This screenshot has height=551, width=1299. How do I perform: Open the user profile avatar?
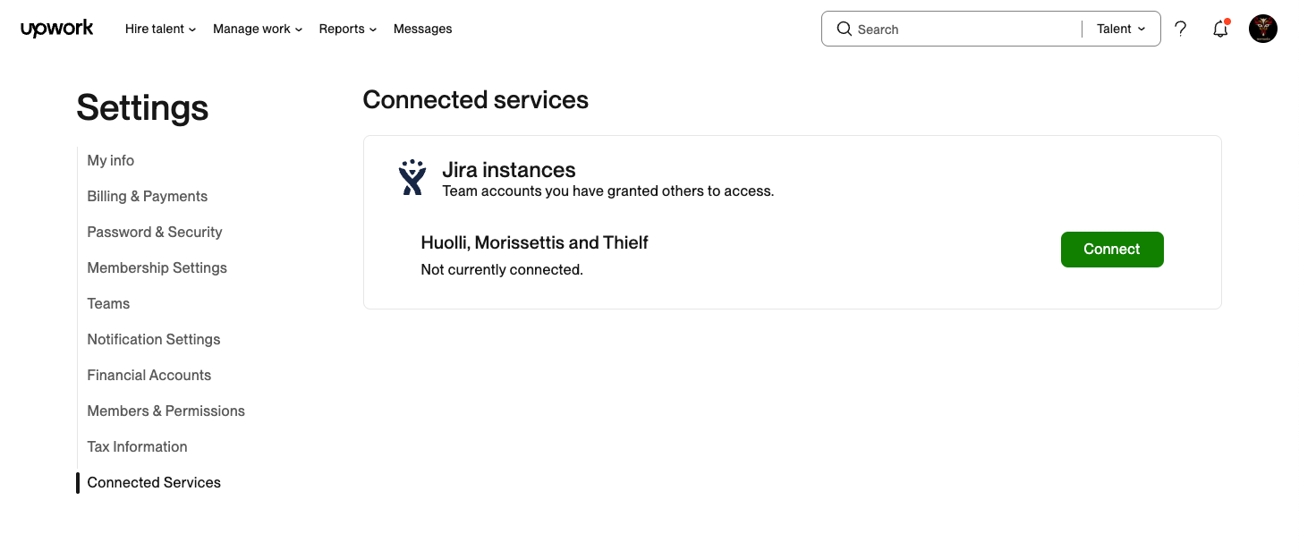click(x=1263, y=29)
